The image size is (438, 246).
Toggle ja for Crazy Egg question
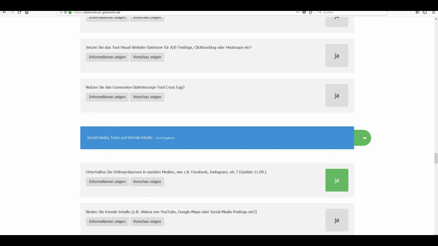pos(337,96)
